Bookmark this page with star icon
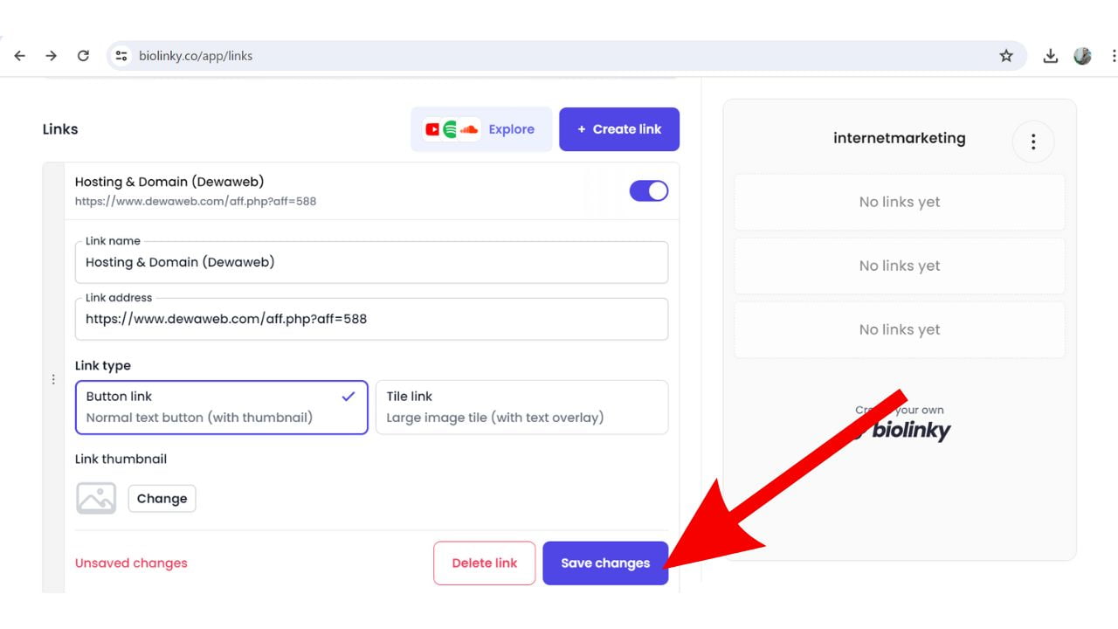Viewport: 1118px width, 629px height. point(1006,56)
